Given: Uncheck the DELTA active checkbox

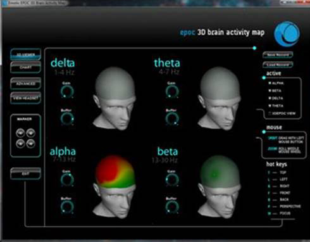Looking at the screenshot, I should pyautogui.click(x=270, y=98).
